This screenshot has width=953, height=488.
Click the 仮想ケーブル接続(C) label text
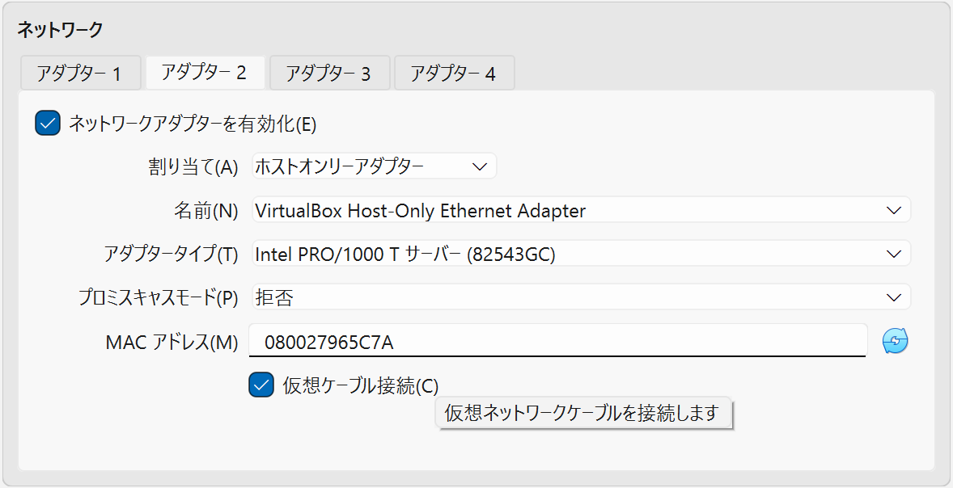(361, 386)
